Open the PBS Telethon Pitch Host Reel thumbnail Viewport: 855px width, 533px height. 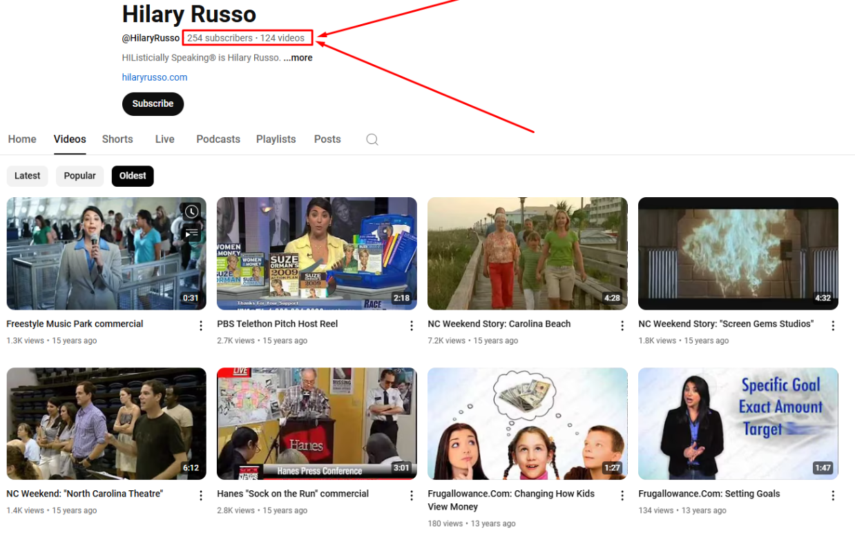pos(316,253)
